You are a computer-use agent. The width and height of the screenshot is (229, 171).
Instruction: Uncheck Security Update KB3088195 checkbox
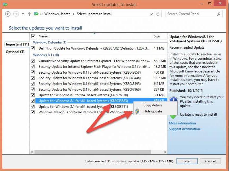tap(33, 84)
